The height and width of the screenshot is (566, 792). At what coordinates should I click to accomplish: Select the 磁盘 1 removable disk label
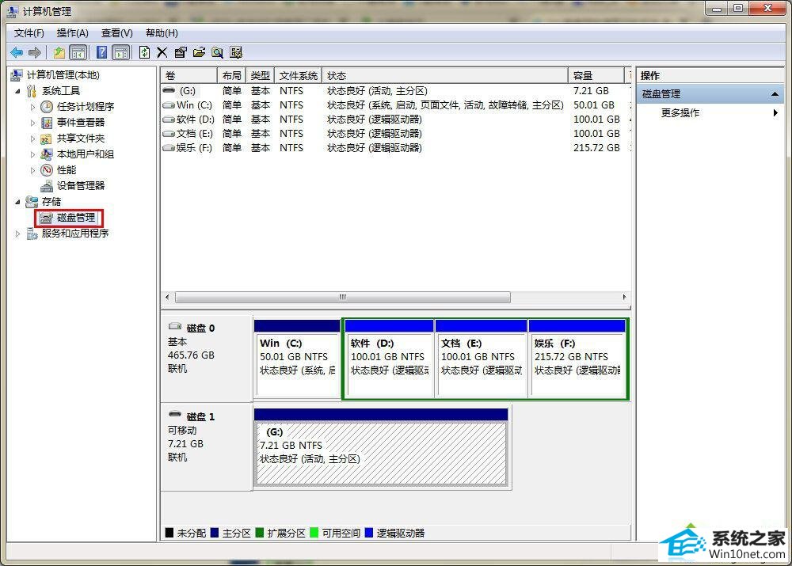pyautogui.click(x=200, y=417)
